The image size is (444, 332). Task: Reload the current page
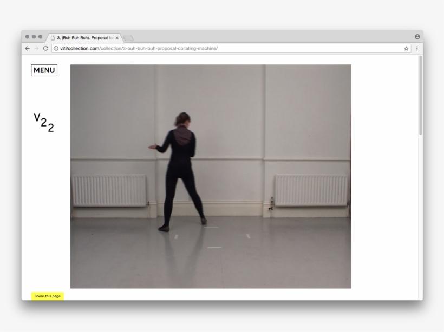point(45,48)
